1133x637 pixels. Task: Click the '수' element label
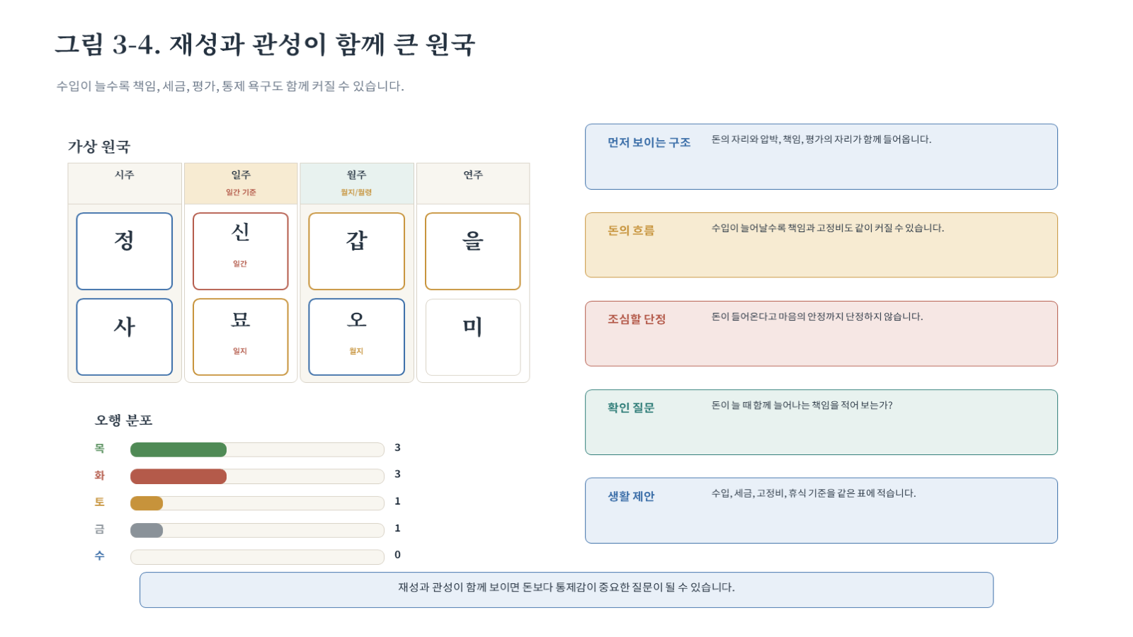coord(100,556)
